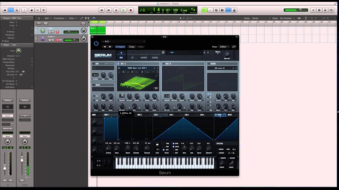The image size is (339, 190).
Task: Toggle the metronome click button
Action: click(234, 10)
